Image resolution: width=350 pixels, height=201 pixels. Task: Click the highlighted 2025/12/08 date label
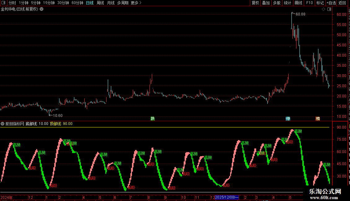click(x=227, y=197)
